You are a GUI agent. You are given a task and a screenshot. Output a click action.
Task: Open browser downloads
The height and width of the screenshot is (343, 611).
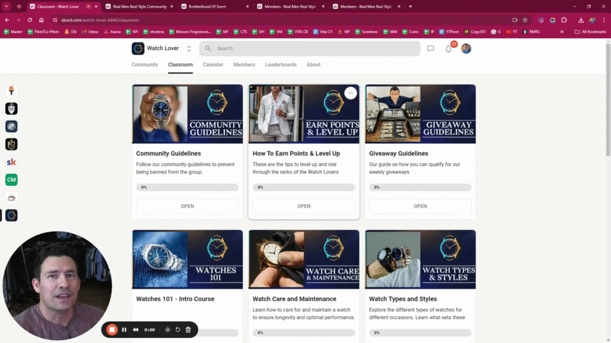pos(581,20)
